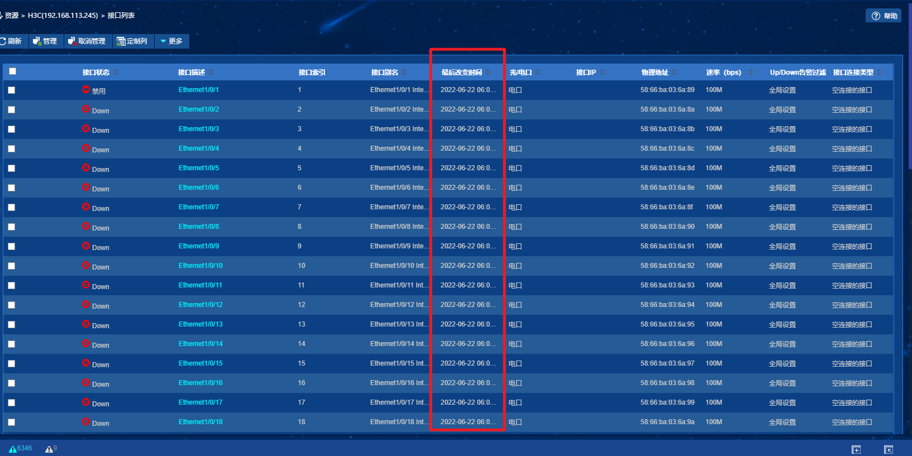
Task: Check the box for row Ethernet1/0/1
Action: click(11, 90)
